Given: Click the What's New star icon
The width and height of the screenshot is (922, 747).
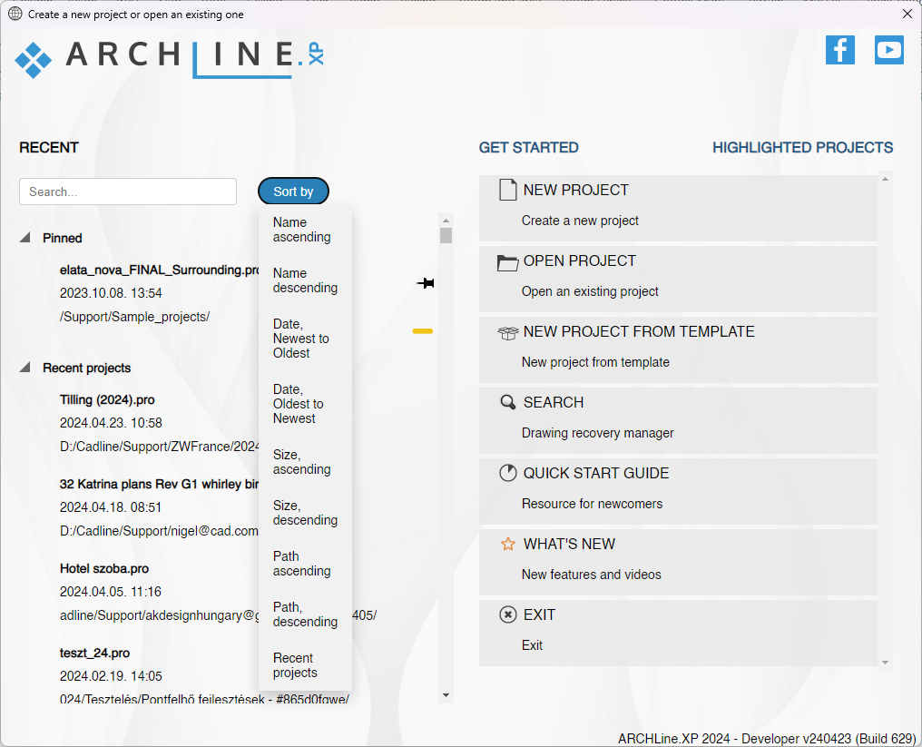Looking at the screenshot, I should pyautogui.click(x=507, y=544).
